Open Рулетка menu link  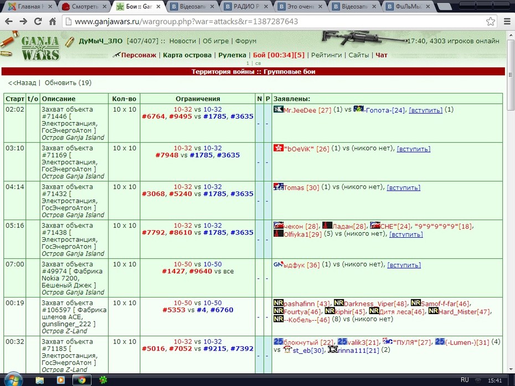pyautogui.click(x=232, y=55)
